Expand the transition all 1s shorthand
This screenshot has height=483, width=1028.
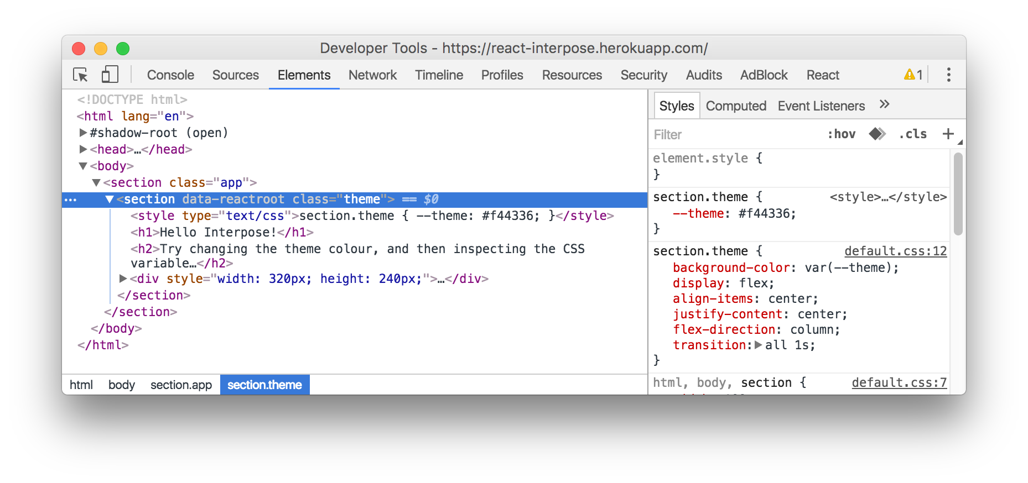(x=758, y=345)
